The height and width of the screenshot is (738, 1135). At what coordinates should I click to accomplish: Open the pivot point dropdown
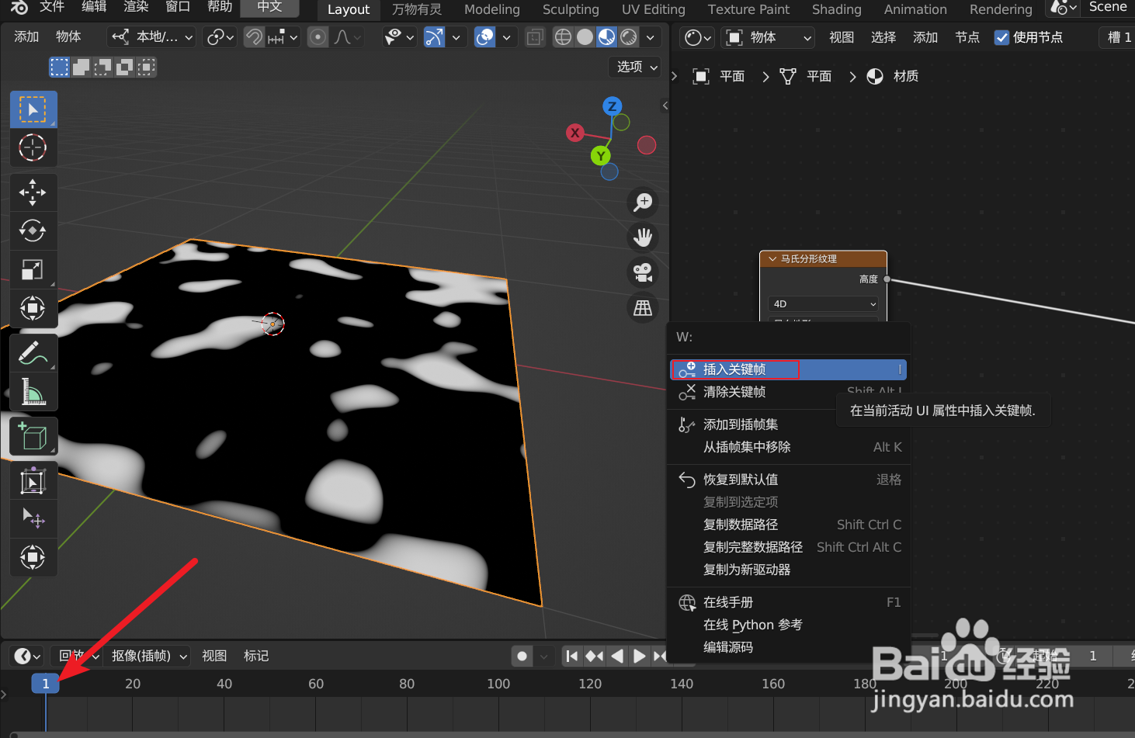(x=220, y=36)
